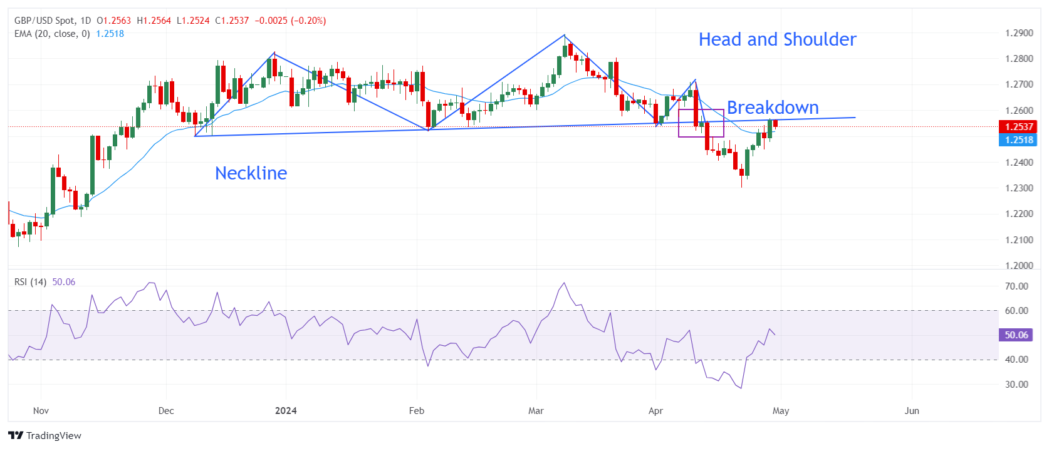Click the TradingView logo icon
The image size is (1049, 449).
(x=16, y=435)
